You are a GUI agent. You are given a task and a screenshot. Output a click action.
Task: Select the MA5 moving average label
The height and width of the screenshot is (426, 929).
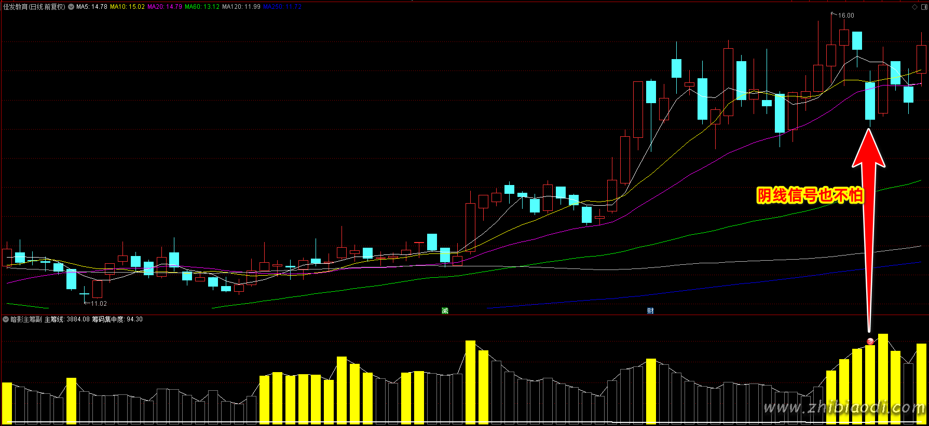click(x=92, y=7)
